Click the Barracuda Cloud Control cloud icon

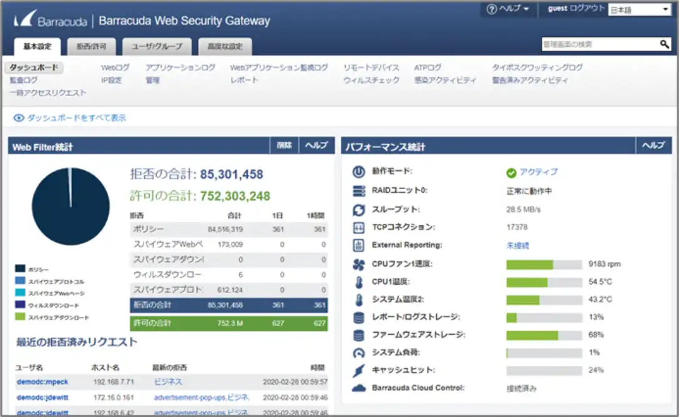359,388
